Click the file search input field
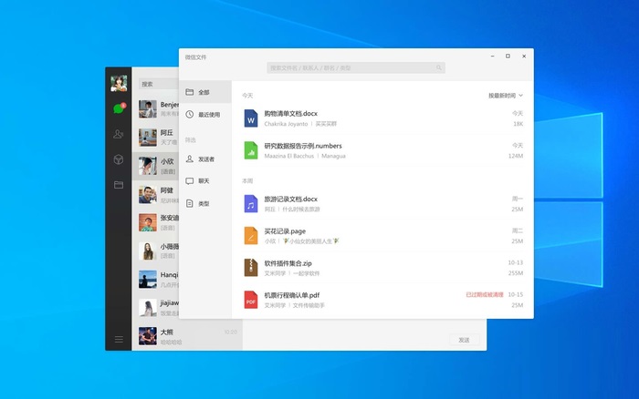Image resolution: width=639 pixels, height=399 pixels. click(x=356, y=67)
